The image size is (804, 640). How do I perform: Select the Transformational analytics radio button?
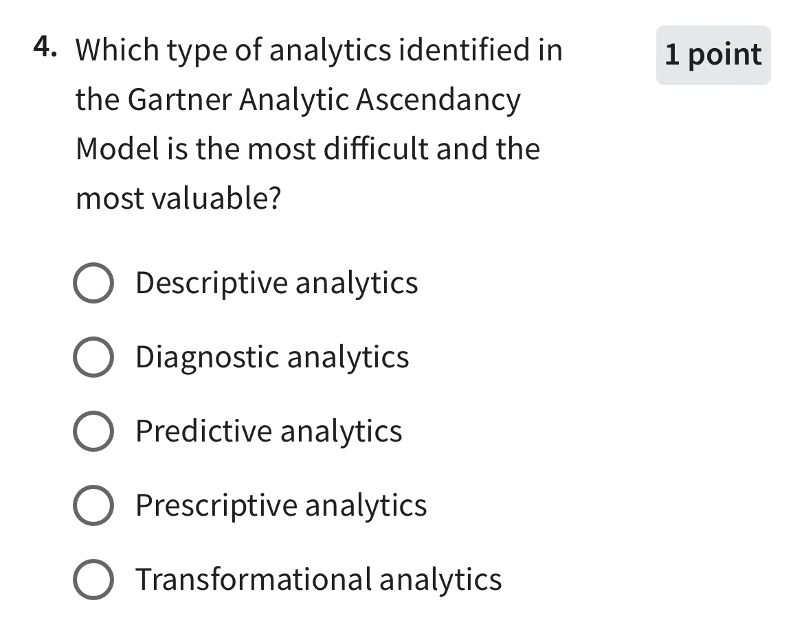[x=92, y=580]
